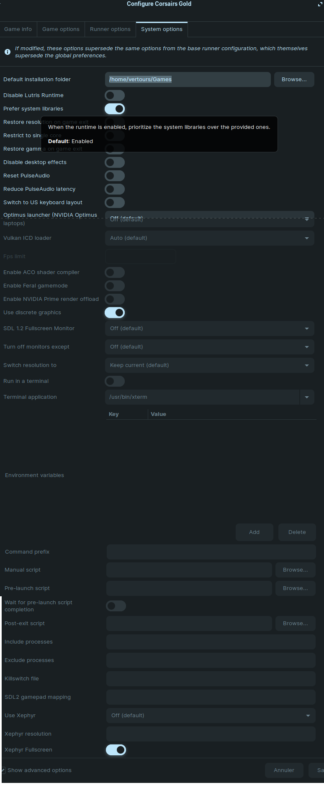Disable the Xephyr Fullscreen toggle

click(x=116, y=750)
